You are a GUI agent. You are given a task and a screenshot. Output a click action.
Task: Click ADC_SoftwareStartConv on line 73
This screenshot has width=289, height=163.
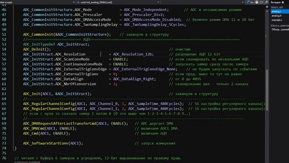46,143
